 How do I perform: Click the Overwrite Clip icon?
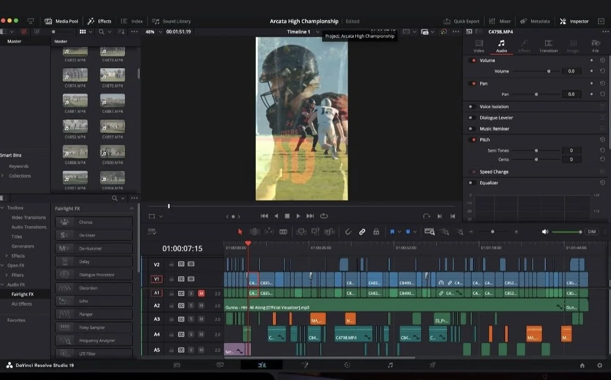315,232
